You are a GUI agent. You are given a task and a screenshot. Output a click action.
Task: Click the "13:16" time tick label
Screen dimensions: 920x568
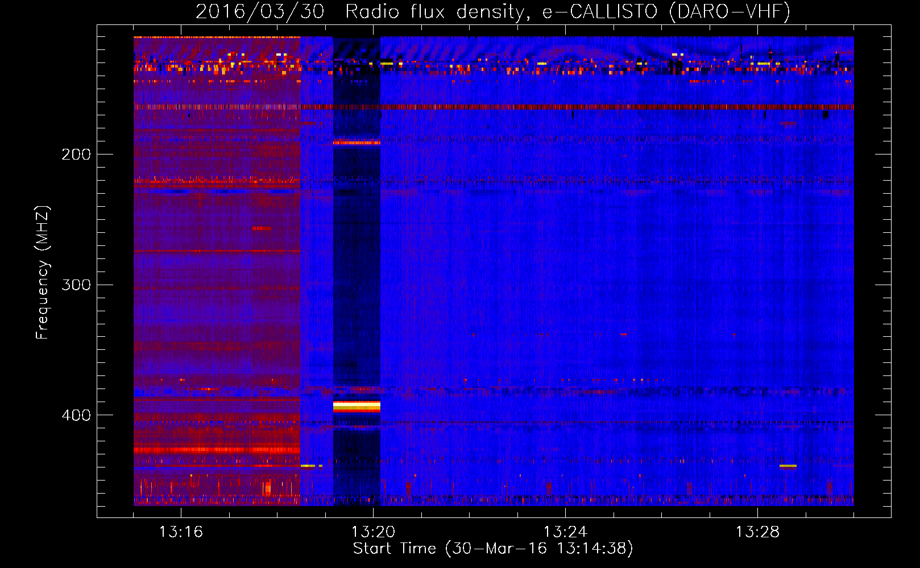[x=181, y=532]
